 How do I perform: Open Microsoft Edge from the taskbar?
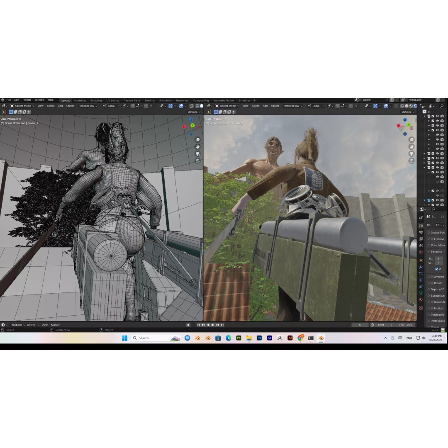pyautogui.click(x=228, y=338)
